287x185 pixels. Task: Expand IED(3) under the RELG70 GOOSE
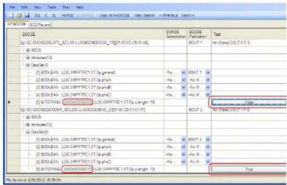(x=28, y=50)
